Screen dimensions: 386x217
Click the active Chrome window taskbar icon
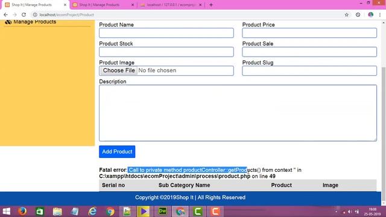[180, 212]
